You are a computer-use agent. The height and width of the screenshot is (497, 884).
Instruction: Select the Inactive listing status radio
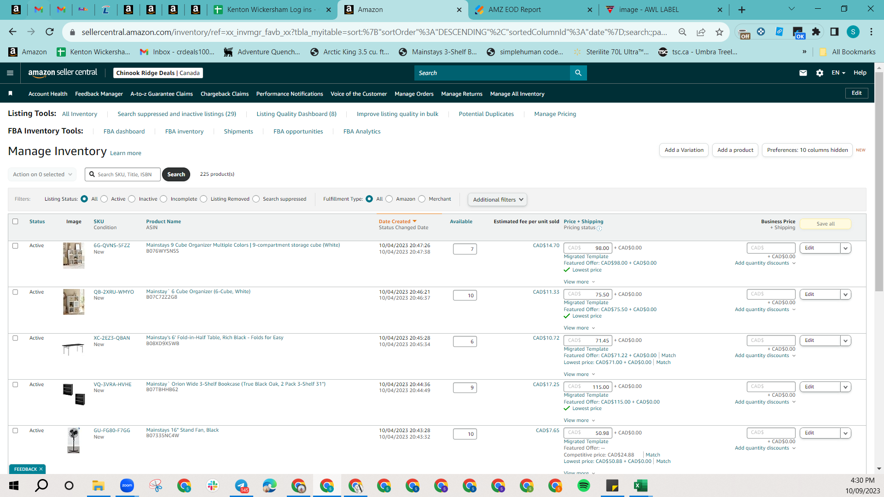(132, 199)
